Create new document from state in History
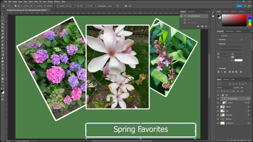Viewport: 253px width, 142px height. [x=198, y=26]
